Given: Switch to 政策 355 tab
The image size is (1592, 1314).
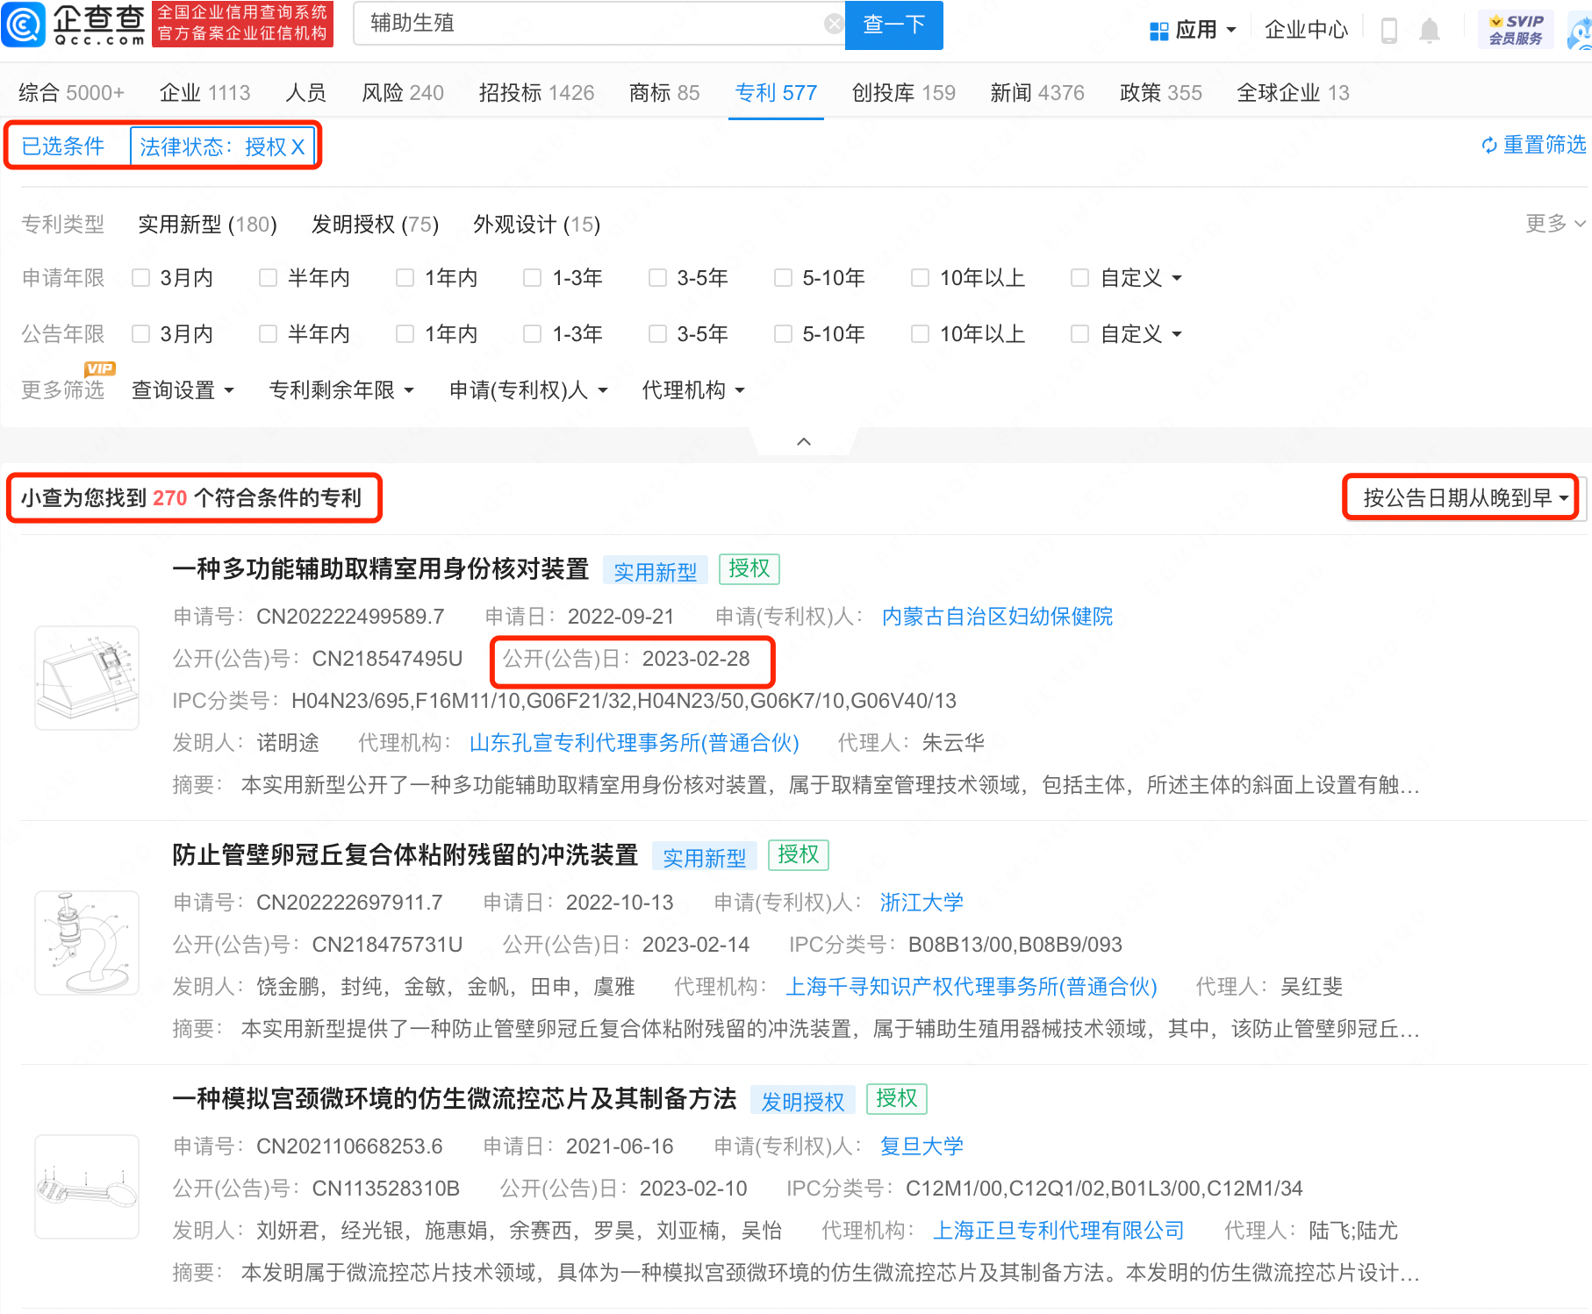Looking at the screenshot, I should (x=1161, y=93).
